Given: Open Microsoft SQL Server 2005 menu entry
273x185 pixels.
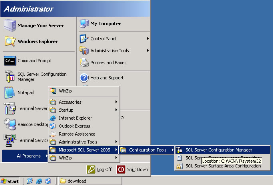Looking at the screenshot, I should pyautogui.click(x=84, y=150).
